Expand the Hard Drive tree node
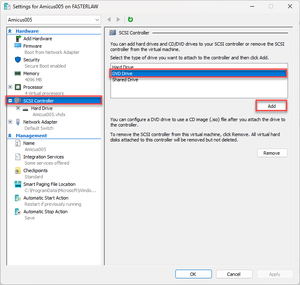Image resolution: width=300 pixels, height=285 pixels. 18,108
